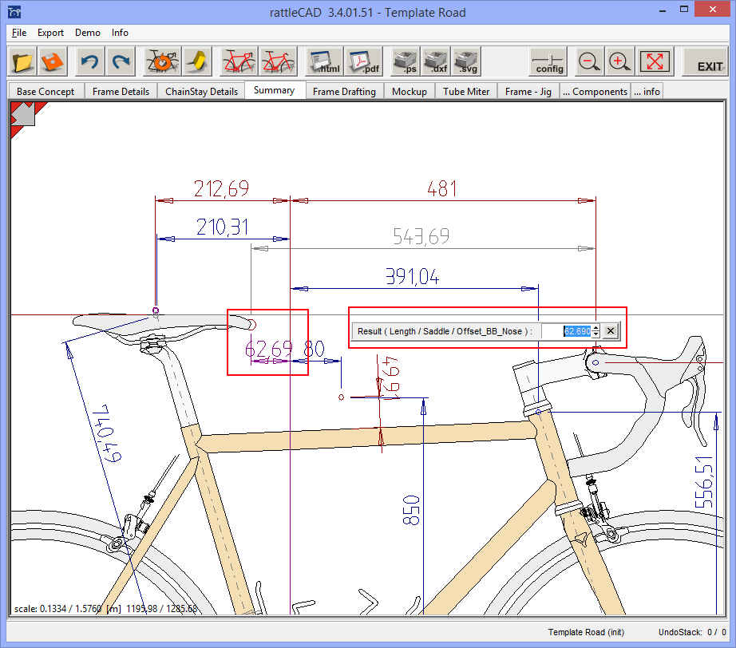Click the 210,31 dimension value

pyautogui.click(x=222, y=227)
